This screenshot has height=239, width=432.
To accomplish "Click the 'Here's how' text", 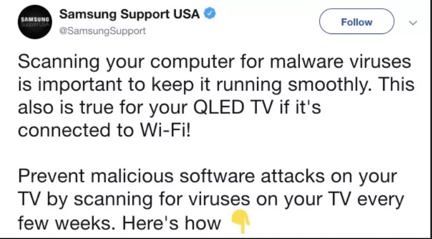I will coord(171,223).
